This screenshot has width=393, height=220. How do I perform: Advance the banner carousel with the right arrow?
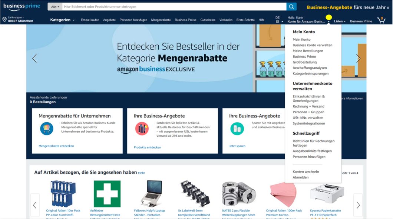(358, 58)
